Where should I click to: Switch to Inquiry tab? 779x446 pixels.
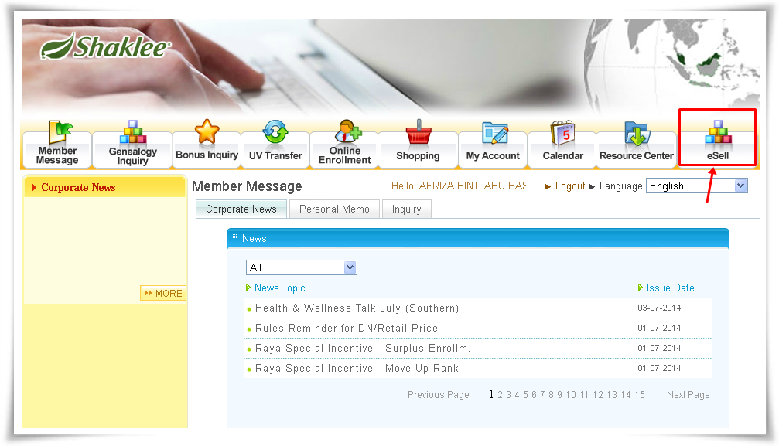(x=406, y=209)
